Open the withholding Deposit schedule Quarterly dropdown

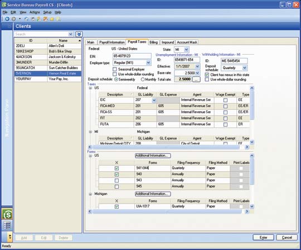(245, 68)
